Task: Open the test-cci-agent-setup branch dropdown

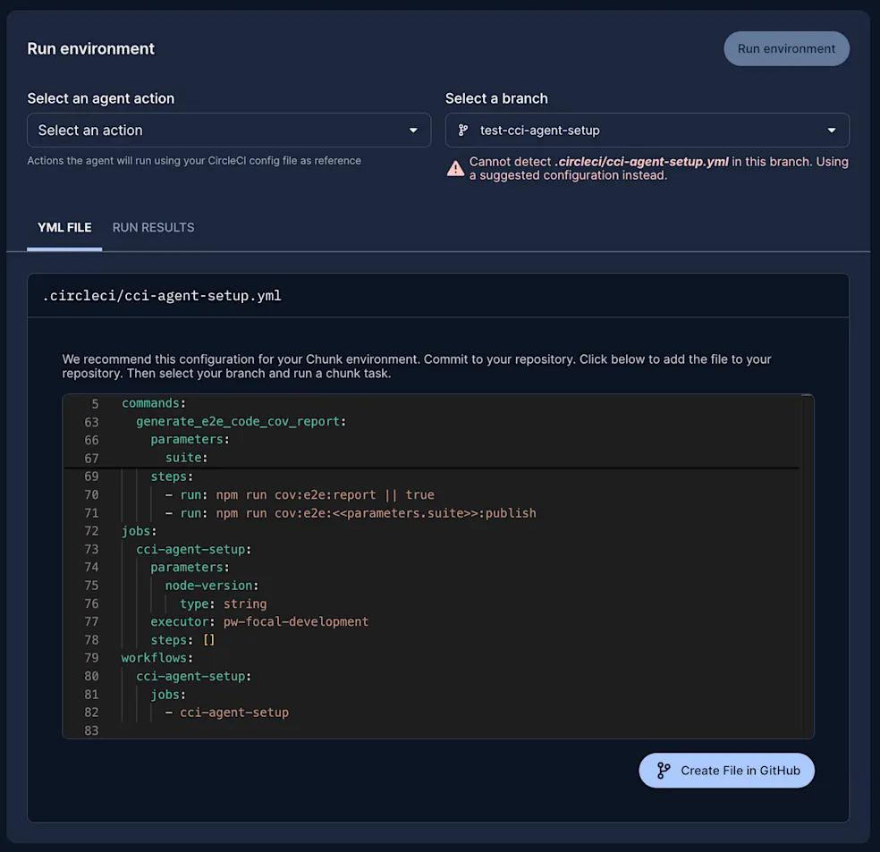Action: click(x=647, y=130)
